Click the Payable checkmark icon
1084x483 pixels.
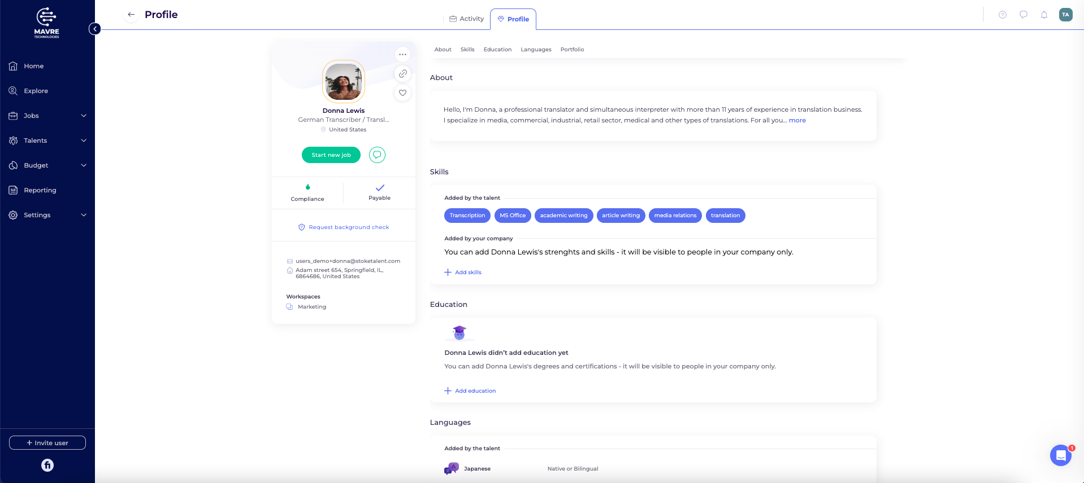pyautogui.click(x=380, y=187)
